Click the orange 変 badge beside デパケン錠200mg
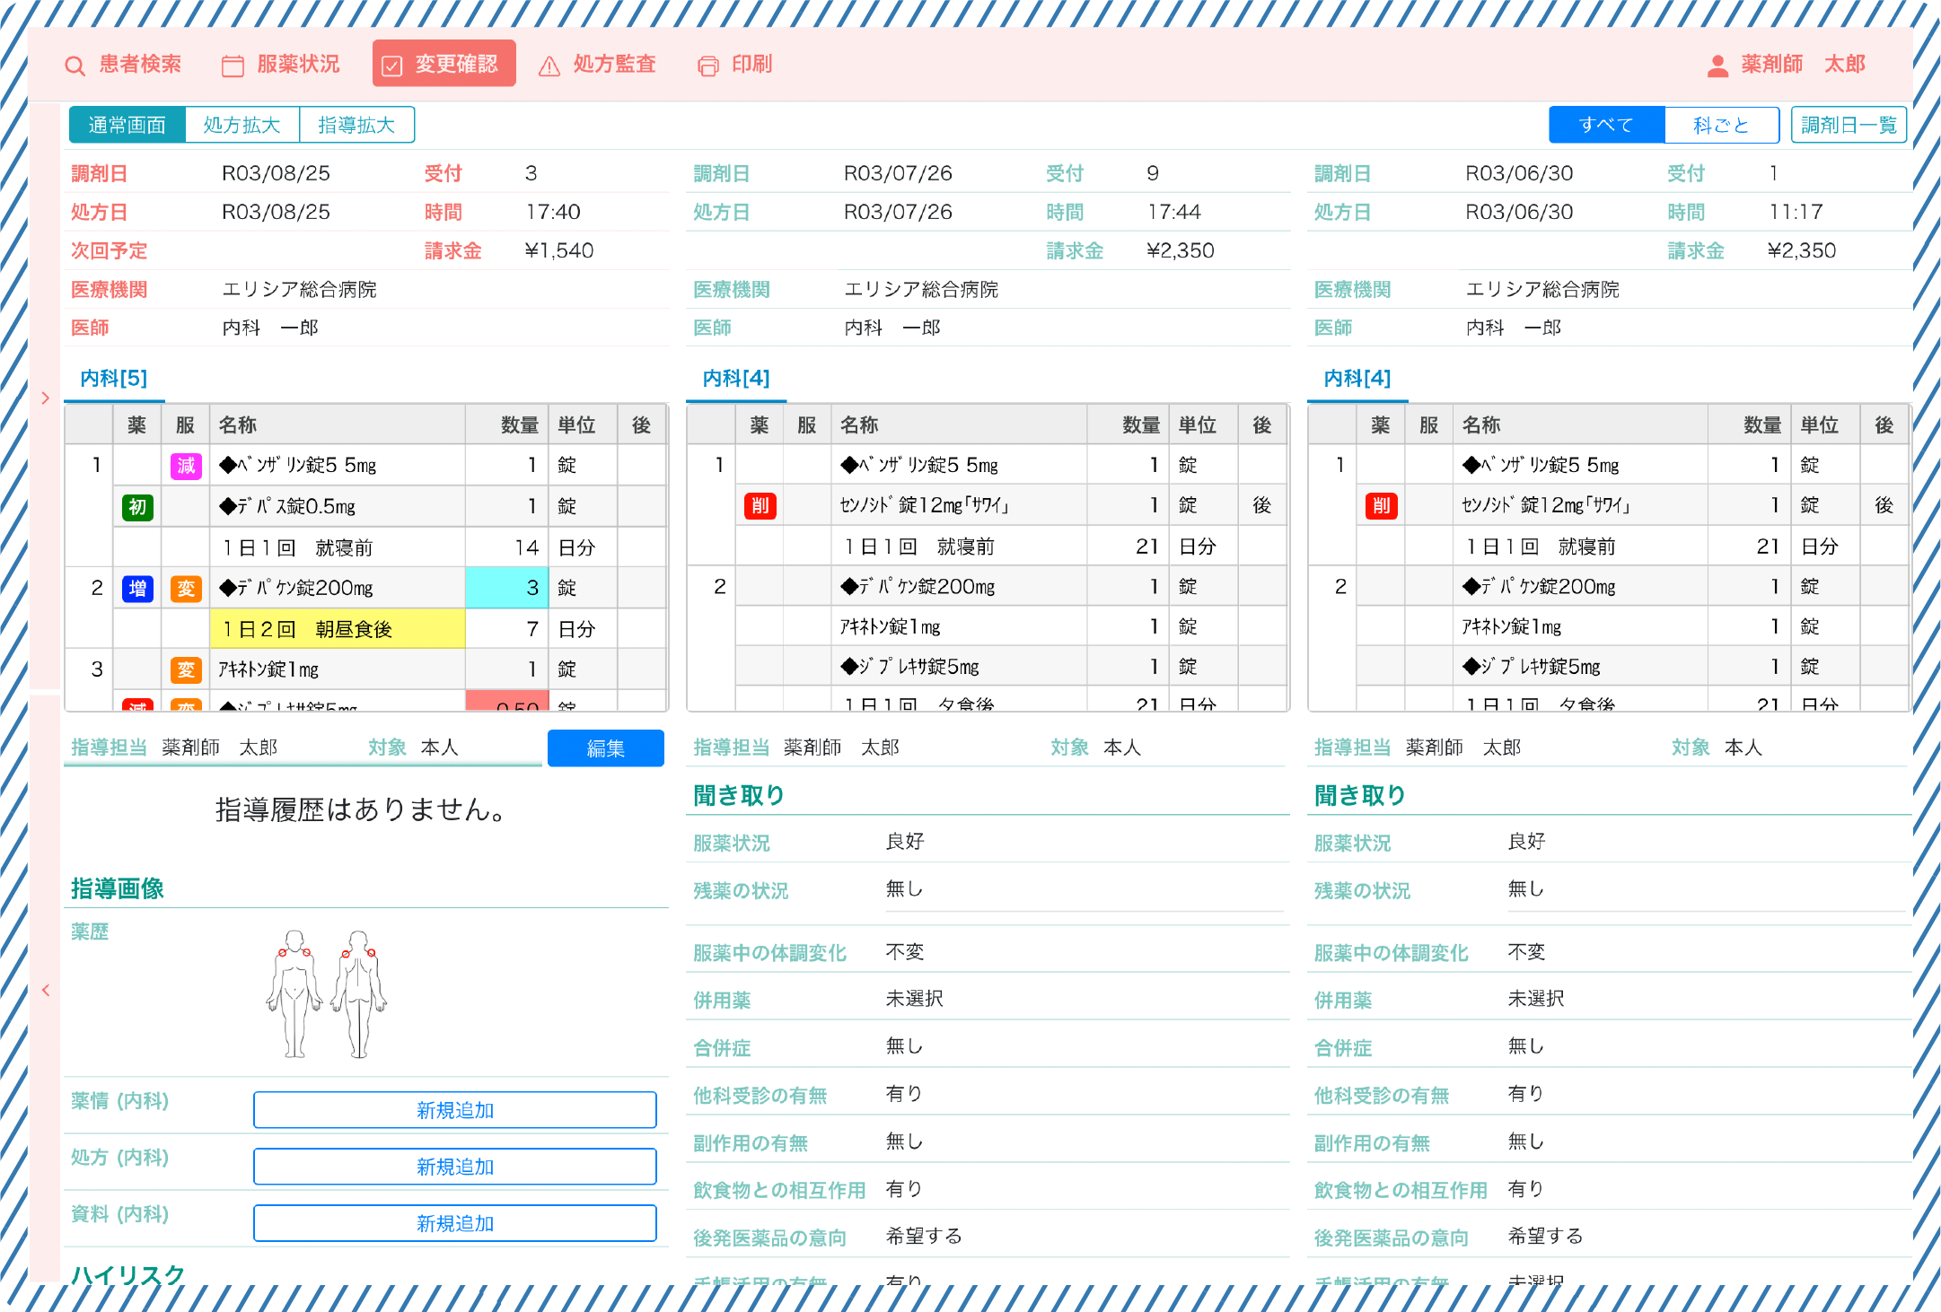This screenshot has width=1941, height=1312. point(186,589)
